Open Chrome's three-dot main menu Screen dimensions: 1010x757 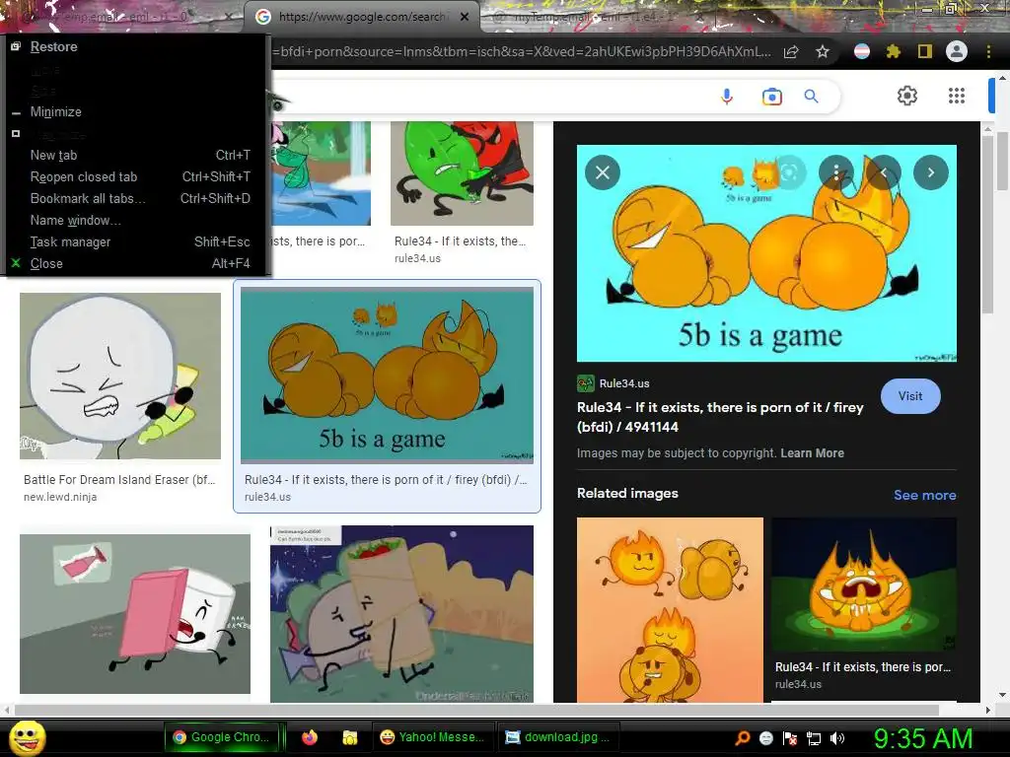pyautogui.click(x=988, y=51)
